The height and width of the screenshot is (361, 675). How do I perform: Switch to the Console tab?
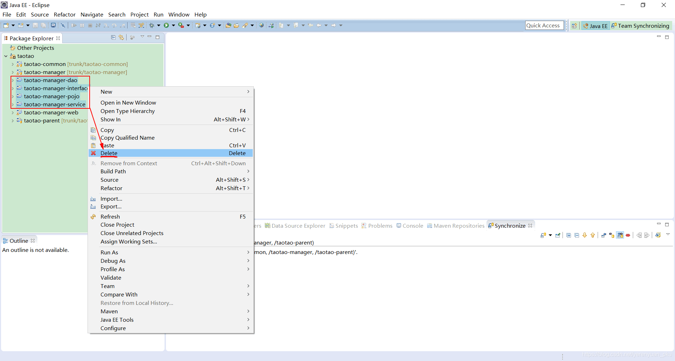pos(410,226)
